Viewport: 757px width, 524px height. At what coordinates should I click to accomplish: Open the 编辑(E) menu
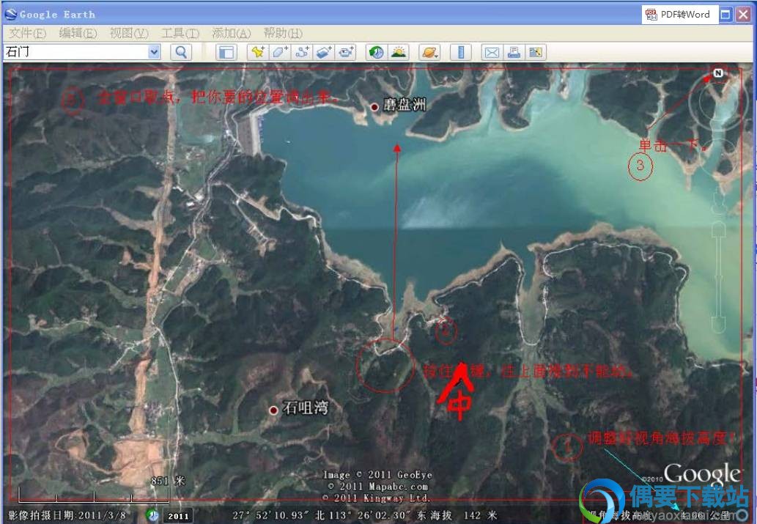78,33
